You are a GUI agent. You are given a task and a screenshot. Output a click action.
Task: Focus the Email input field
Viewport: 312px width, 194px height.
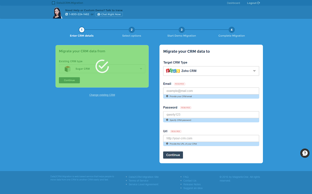click(211, 91)
